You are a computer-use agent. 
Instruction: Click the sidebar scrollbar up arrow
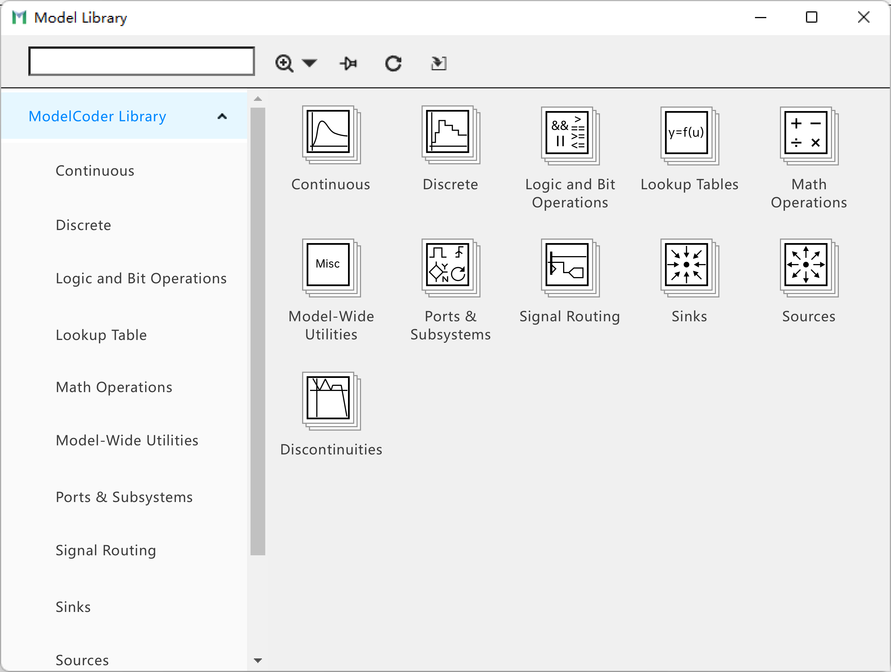click(x=258, y=99)
